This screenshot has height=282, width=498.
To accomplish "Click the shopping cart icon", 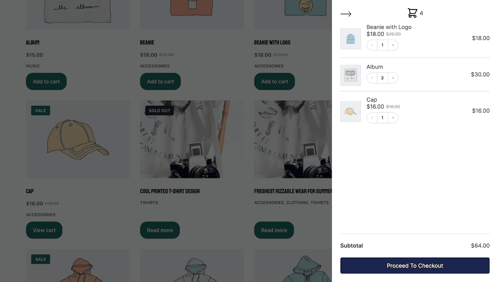I will coord(412,13).
